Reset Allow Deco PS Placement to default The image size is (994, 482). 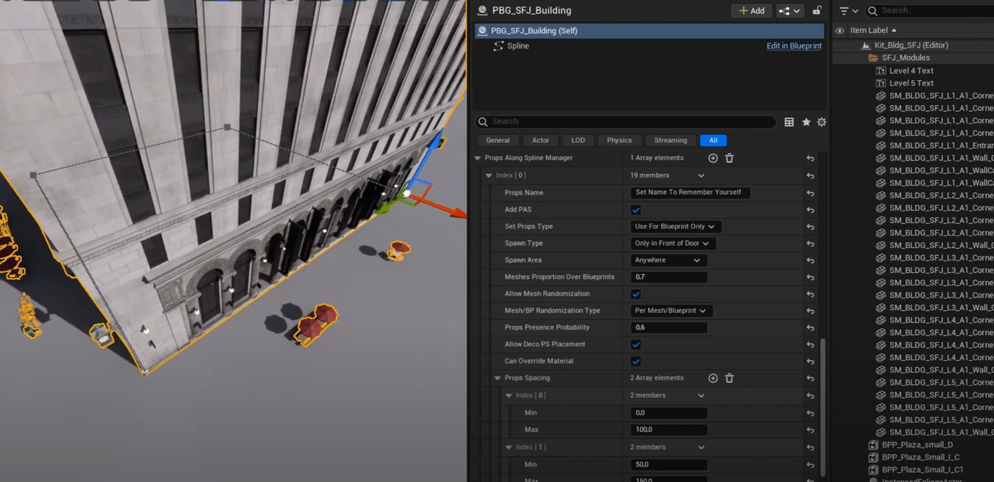(x=810, y=345)
